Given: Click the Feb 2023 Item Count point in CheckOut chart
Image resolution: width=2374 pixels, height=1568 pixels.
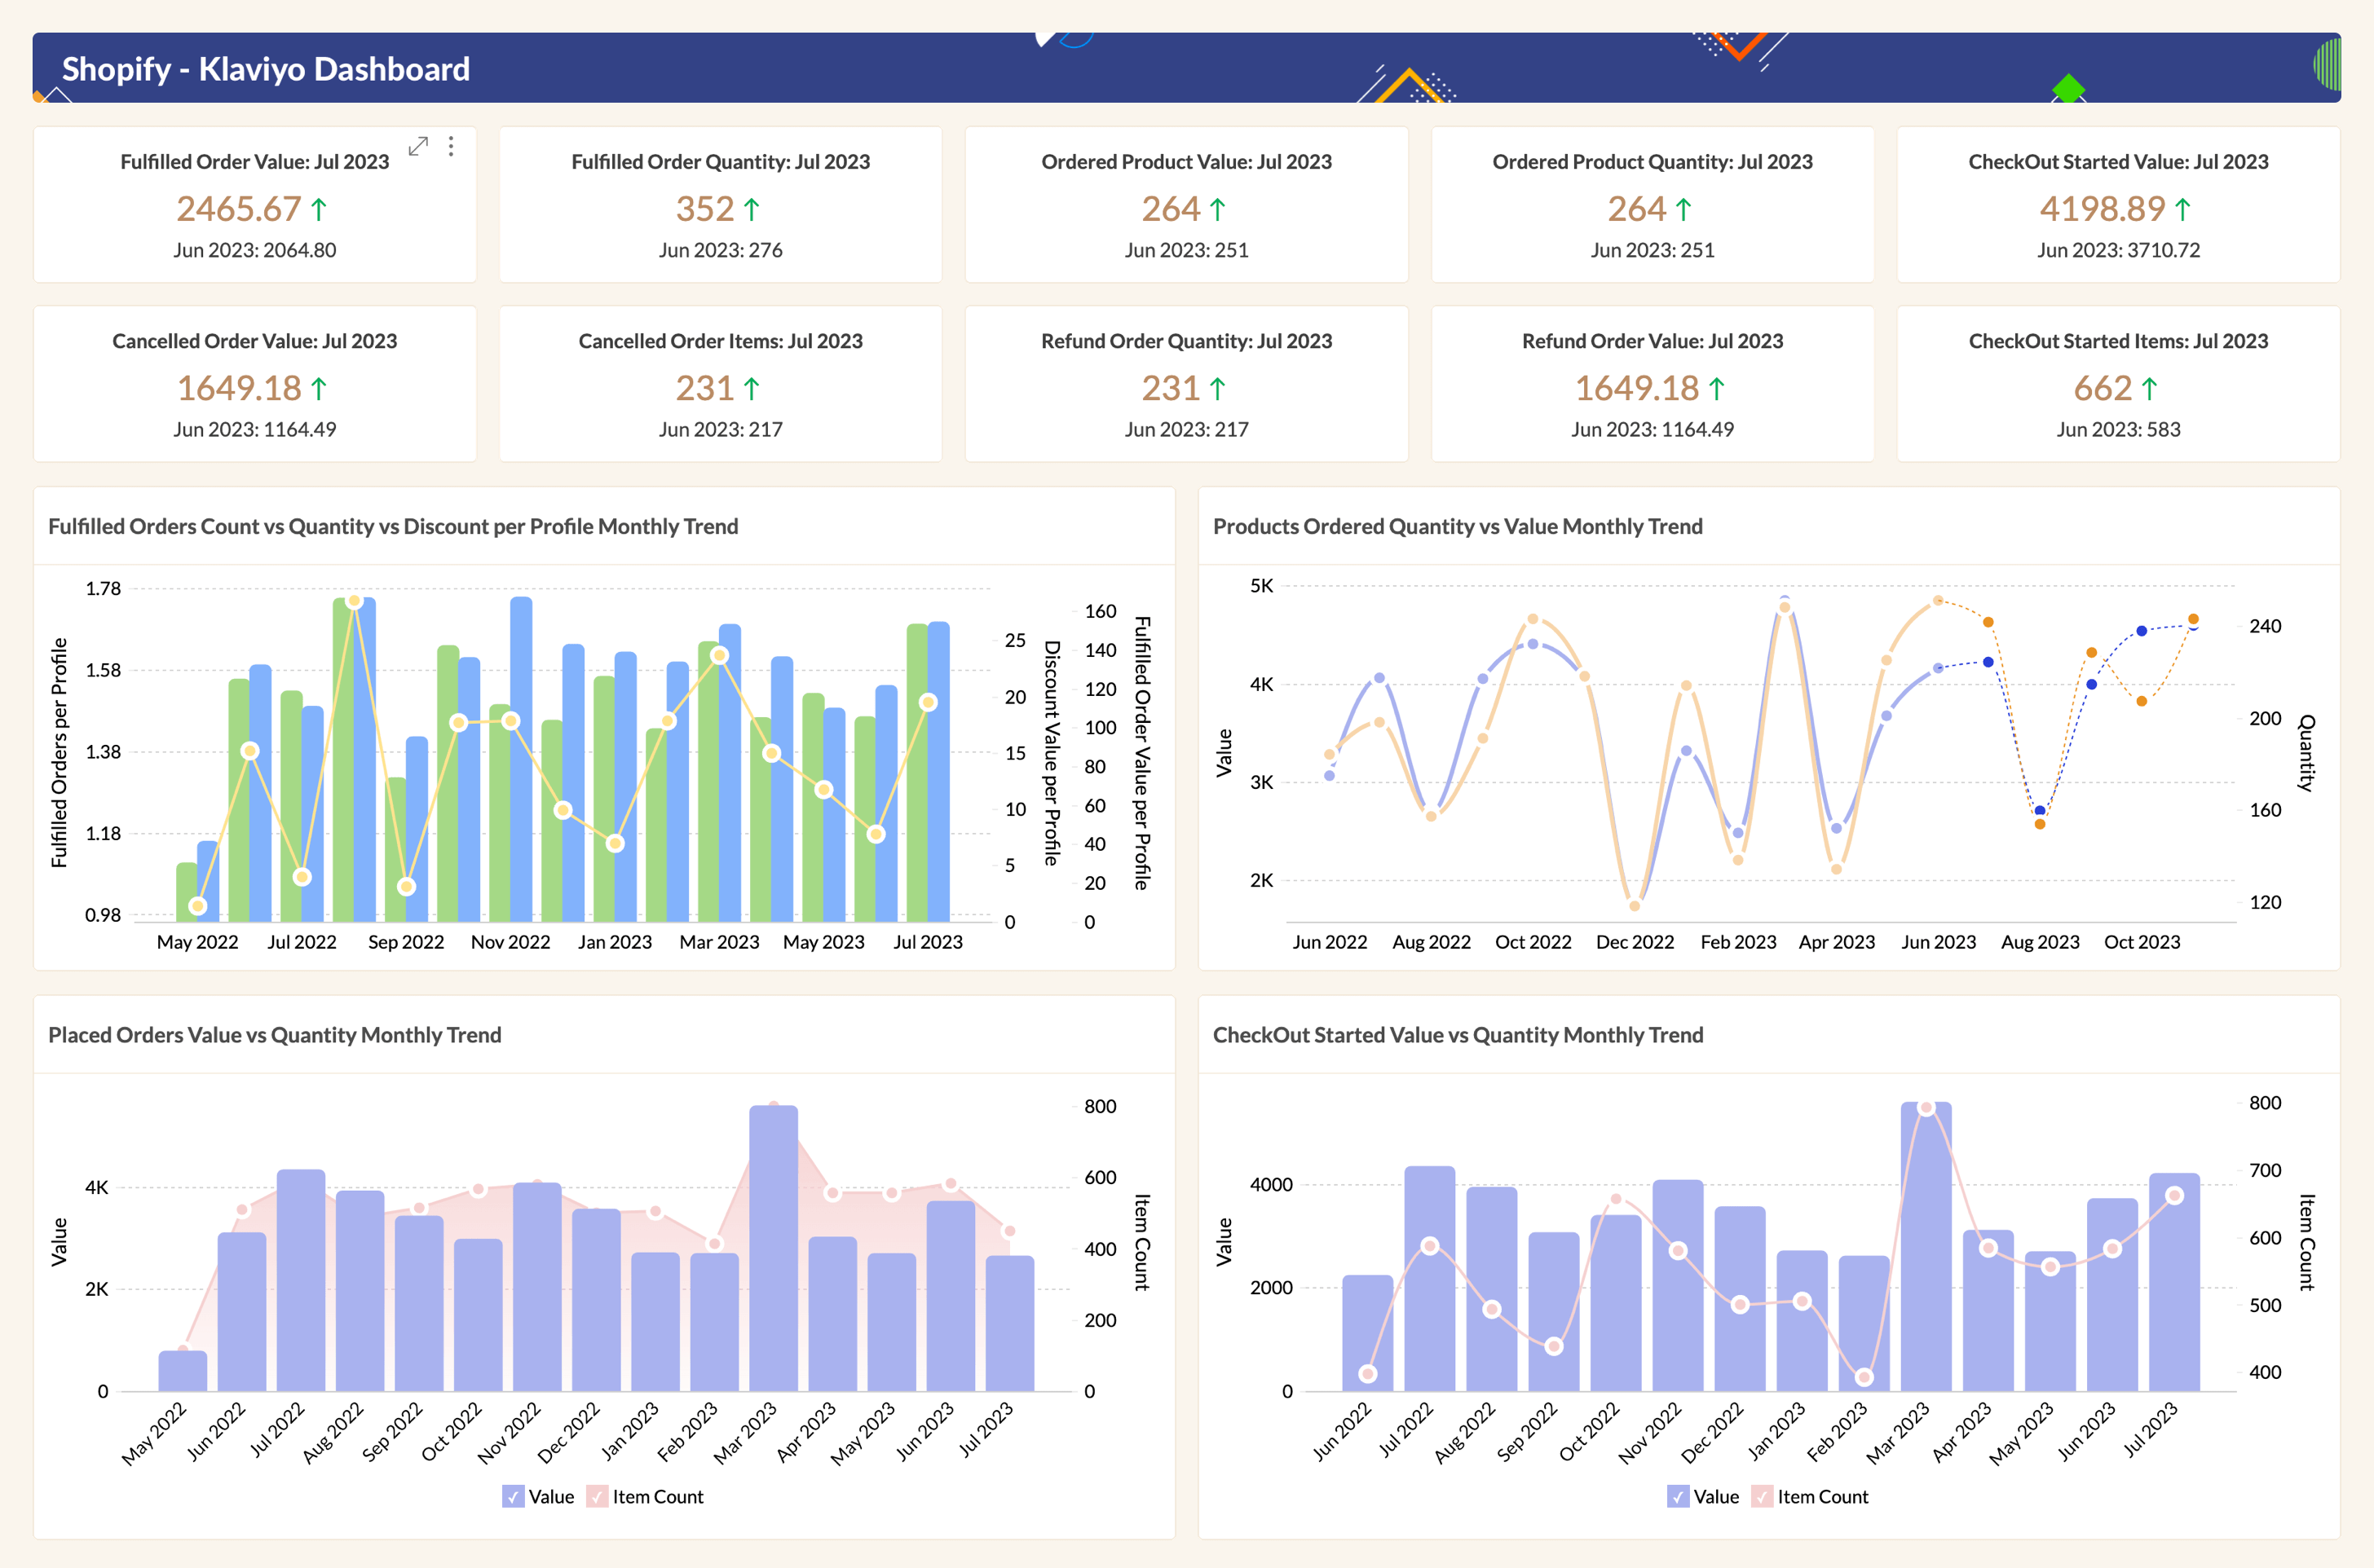Looking at the screenshot, I should (x=1864, y=1377).
